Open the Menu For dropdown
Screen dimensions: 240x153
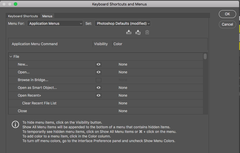[x=55, y=24]
